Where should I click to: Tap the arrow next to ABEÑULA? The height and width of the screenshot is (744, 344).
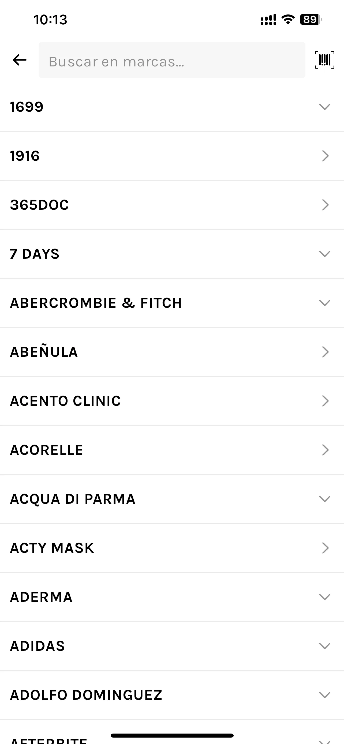click(x=325, y=352)
